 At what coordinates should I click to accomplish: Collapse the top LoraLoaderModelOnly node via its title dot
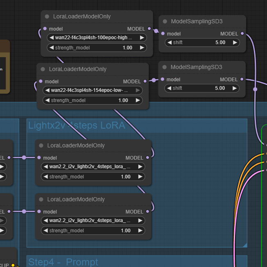pos(47,17)
